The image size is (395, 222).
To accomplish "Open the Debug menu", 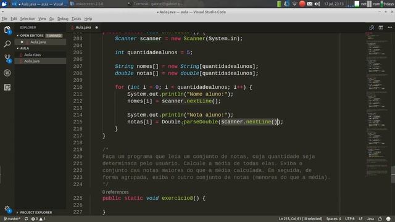I will tap(63, 18).
